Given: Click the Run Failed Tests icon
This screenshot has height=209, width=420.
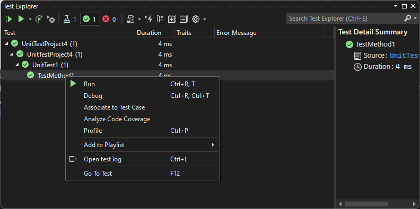Looking at the screenshot, I should coord(50,19).
